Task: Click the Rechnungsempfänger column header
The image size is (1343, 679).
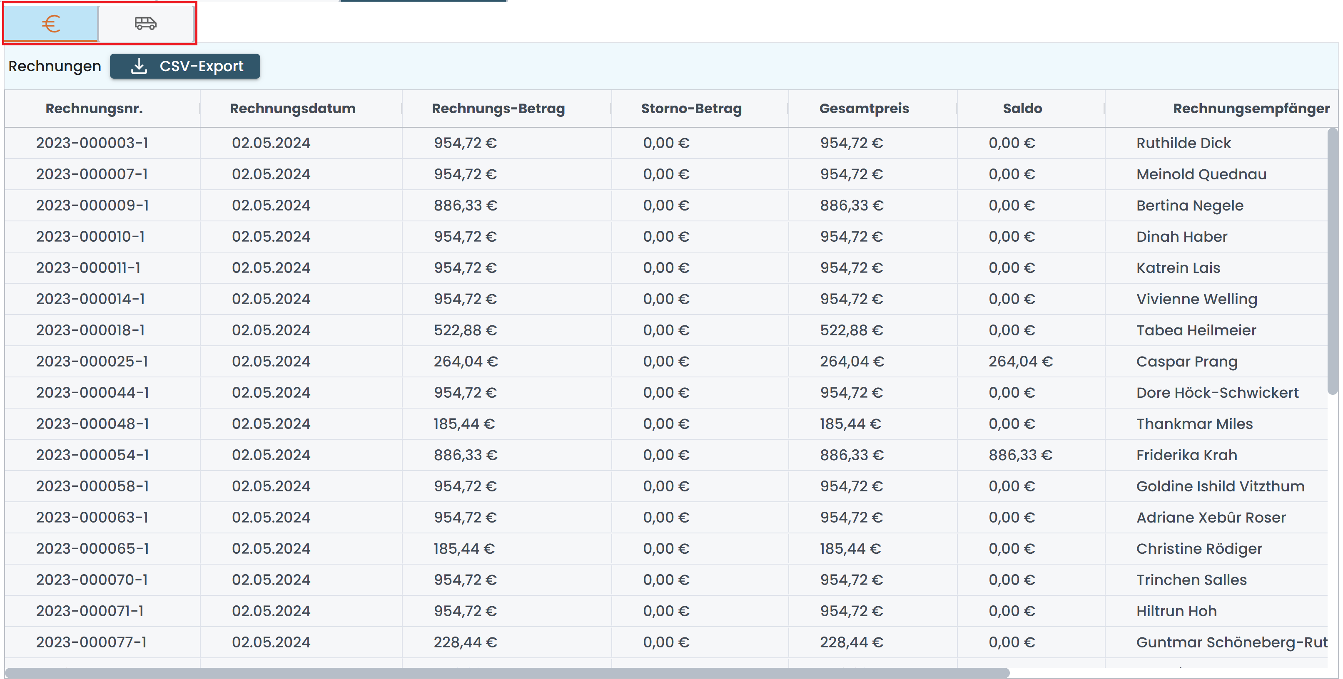Action: [1251, 108]
